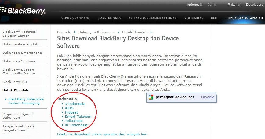Open the Rekanan link
This screenshot has width=265, height=139.
coord(234,5)
